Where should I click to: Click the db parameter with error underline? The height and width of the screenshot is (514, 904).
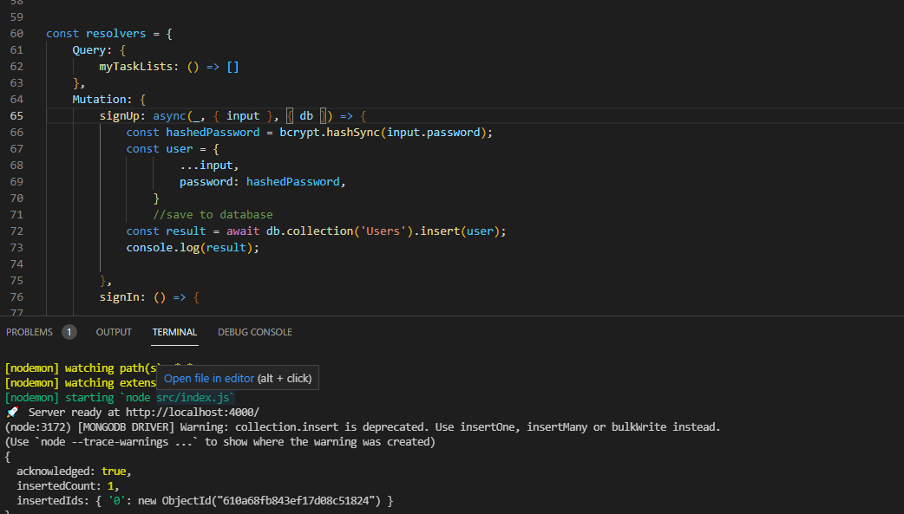tap(306, 115)
